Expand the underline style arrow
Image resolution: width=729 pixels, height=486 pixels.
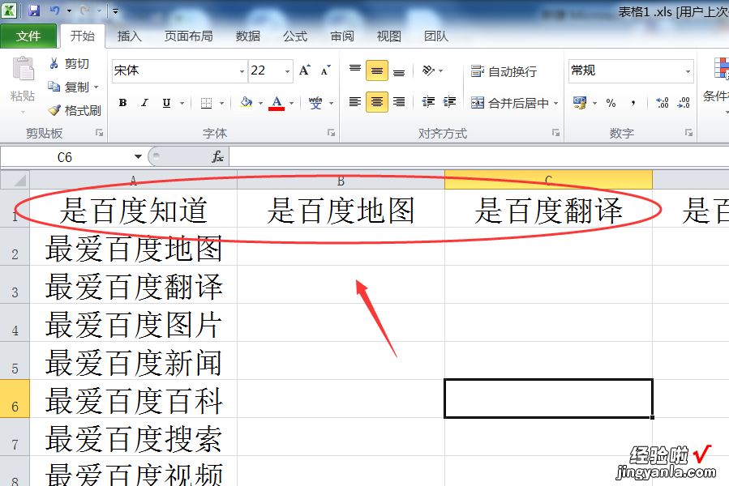tap(182, 103)
